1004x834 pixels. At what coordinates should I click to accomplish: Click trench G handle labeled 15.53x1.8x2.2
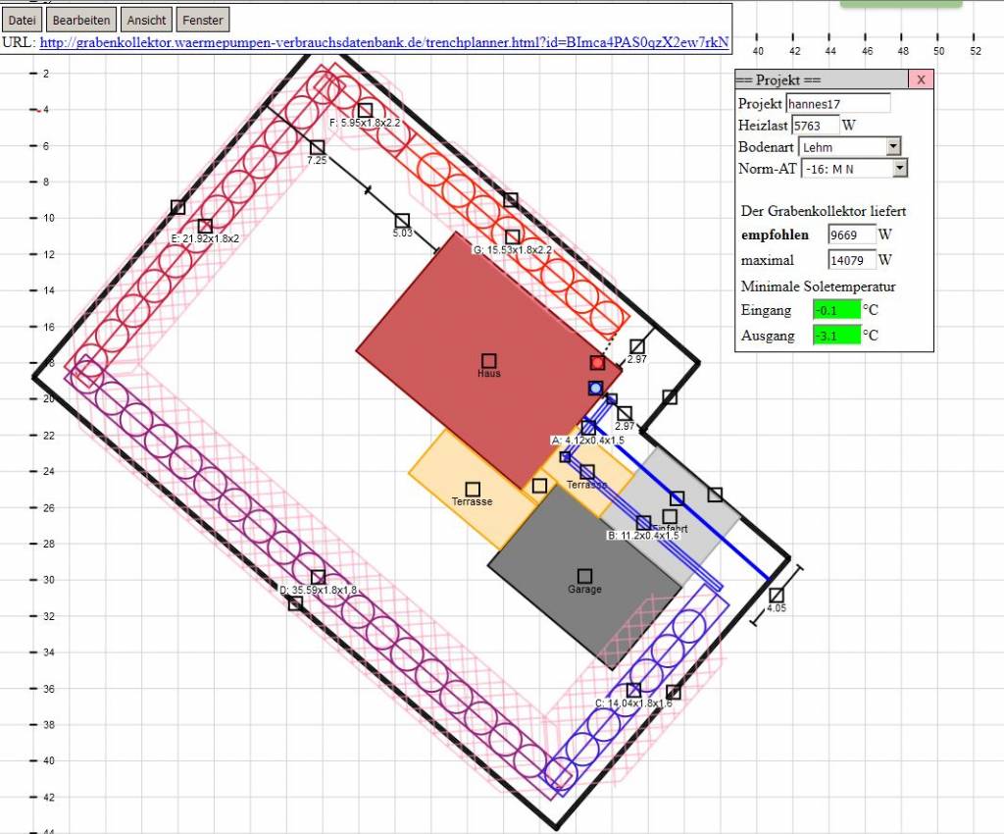coord(513,237)
